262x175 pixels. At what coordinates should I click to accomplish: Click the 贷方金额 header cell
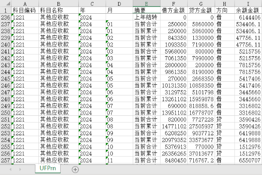click(x=201, y=10)
